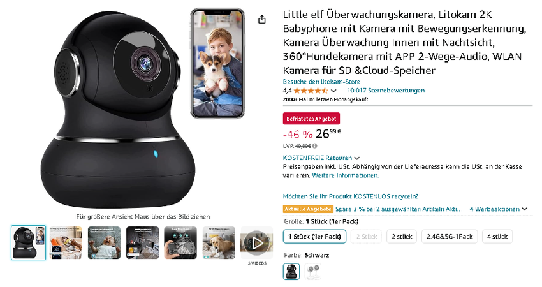Image resolution: width=542 pixels, height=287 pixels.
Task: Select the white camera color swatch
Action: pyautogui.click(x=313, y=272)
